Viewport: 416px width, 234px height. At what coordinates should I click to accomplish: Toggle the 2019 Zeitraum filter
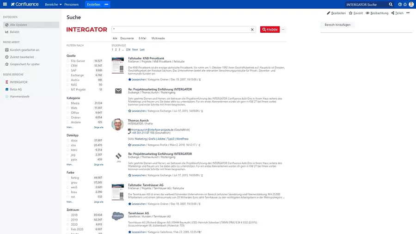coord(68,220)
